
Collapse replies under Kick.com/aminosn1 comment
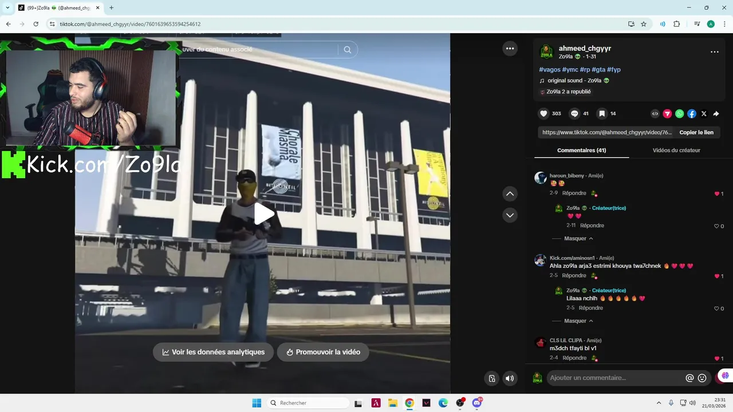click(578, 321)
